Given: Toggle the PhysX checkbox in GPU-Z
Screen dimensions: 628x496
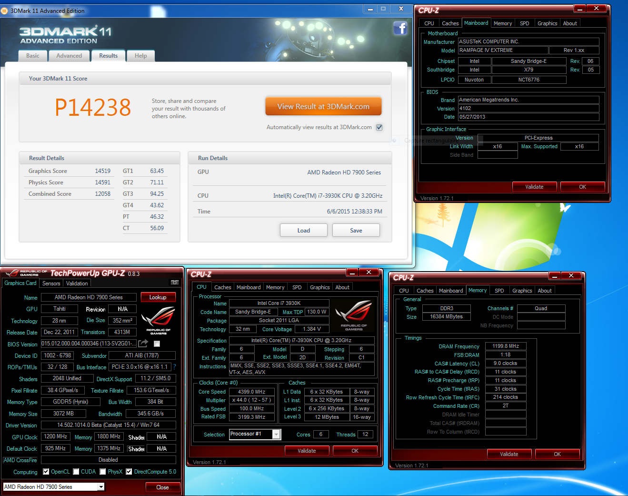Looking at the screenshot, I should 102,472.
